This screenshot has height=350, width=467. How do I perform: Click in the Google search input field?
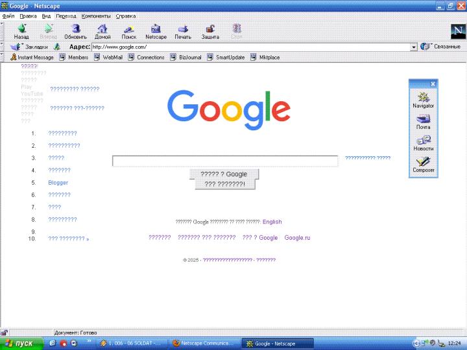click(225, 161)
